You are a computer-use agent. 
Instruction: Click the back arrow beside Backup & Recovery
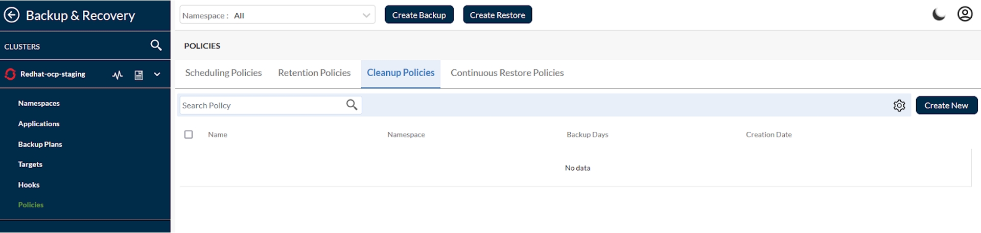pos(12,15)
